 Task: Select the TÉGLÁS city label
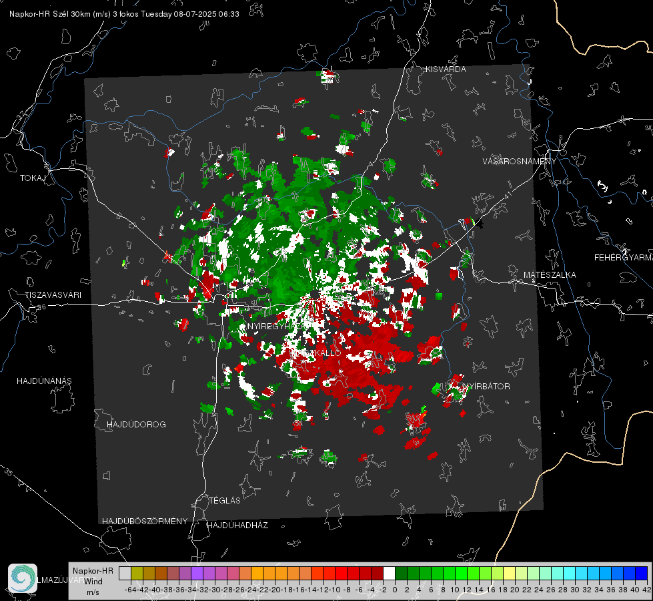(x=225, y=501)
